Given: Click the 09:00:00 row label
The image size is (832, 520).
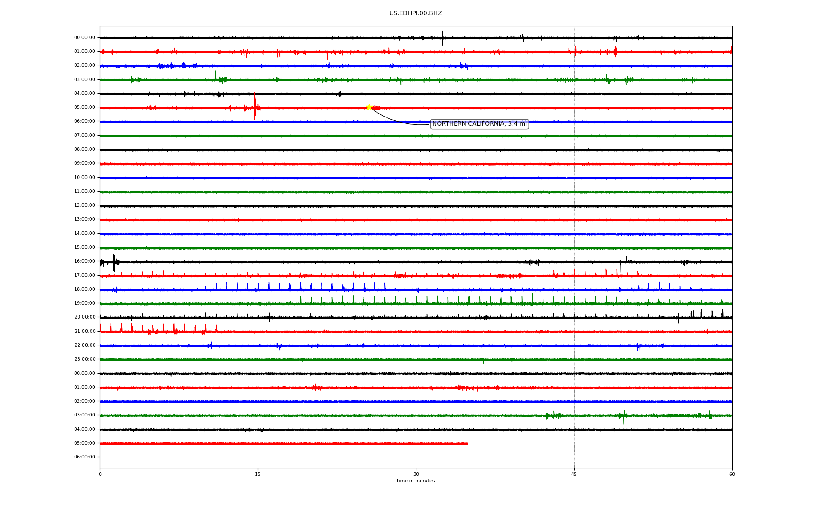Looking at the screenshot, I should (84, 163).
